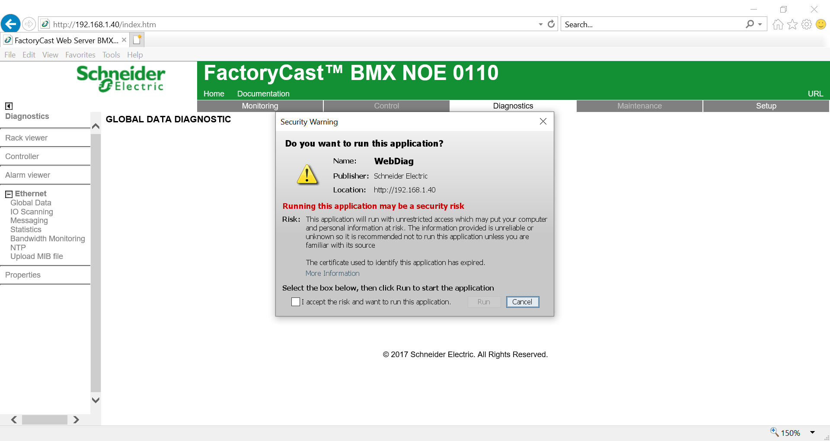Select the Diagnostics tab

(513, 106)
